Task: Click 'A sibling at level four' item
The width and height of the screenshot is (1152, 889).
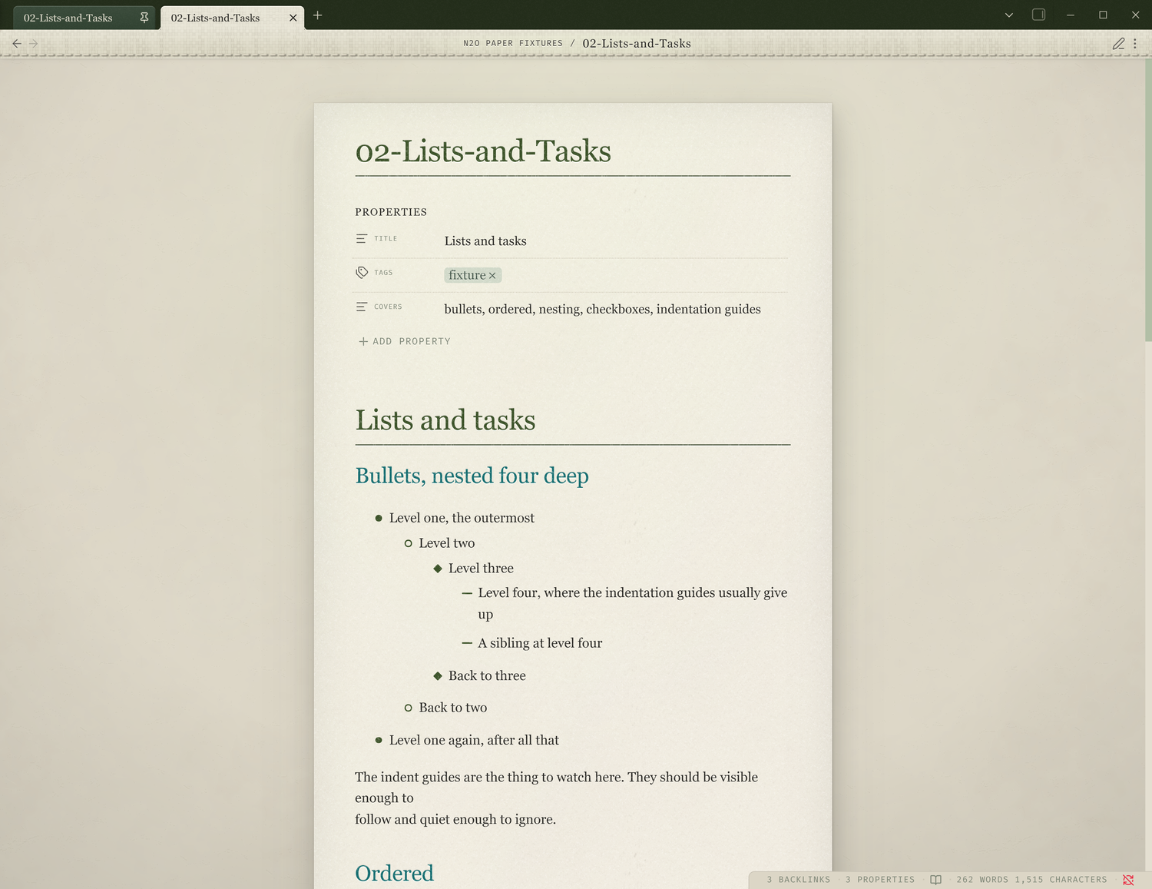Action: (x=540, y=643)
